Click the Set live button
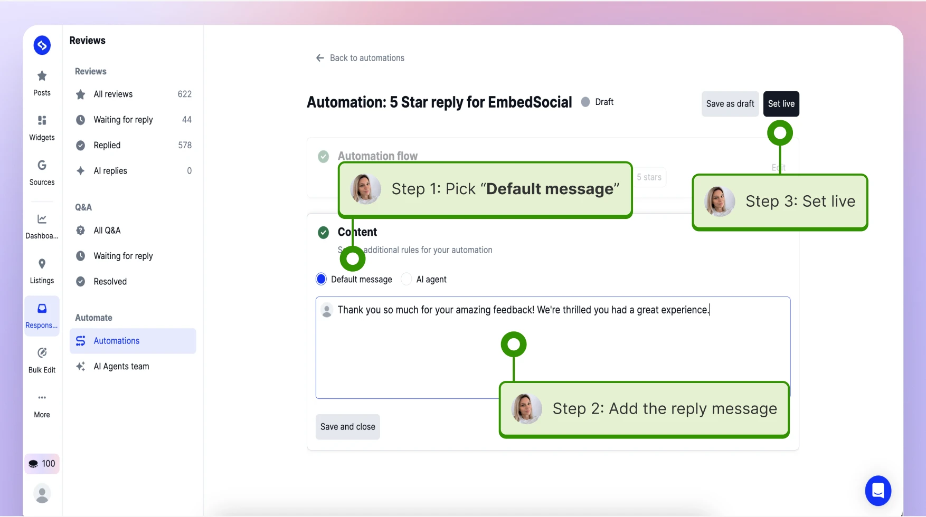Viewport: 926px width, 517px height. pos(781,104)
